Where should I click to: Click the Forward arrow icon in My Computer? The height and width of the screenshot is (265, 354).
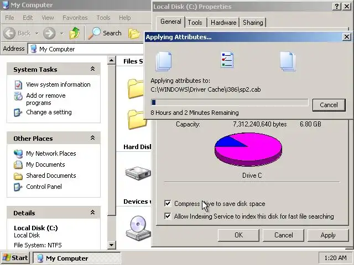tap(49, 33)
